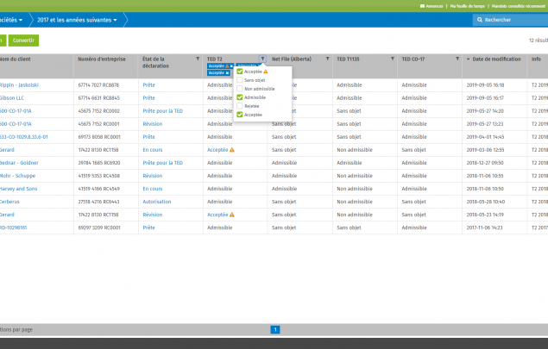The height and width of the screenshot is (349, 548).
Task: Open the Prête pour la TED status link
Action: pyautogui.click(x=162, y=111)
